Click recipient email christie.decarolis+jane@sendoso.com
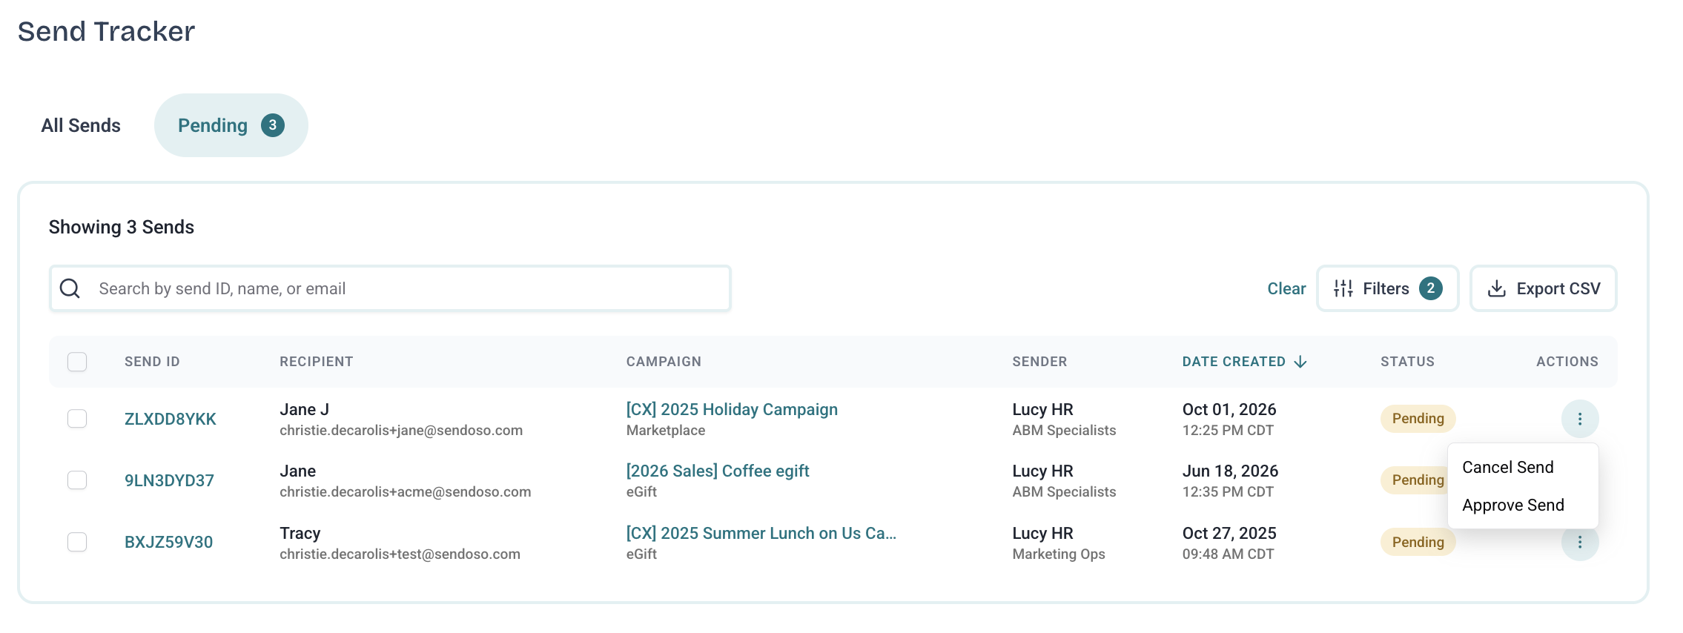 (x=401, y=431)
